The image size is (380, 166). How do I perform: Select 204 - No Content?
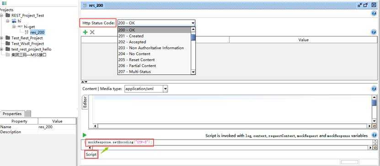click(154, 54)
